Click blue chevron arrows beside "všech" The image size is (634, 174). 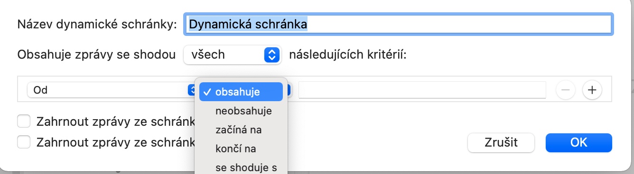pyautogui.click(x=270, y=55)
